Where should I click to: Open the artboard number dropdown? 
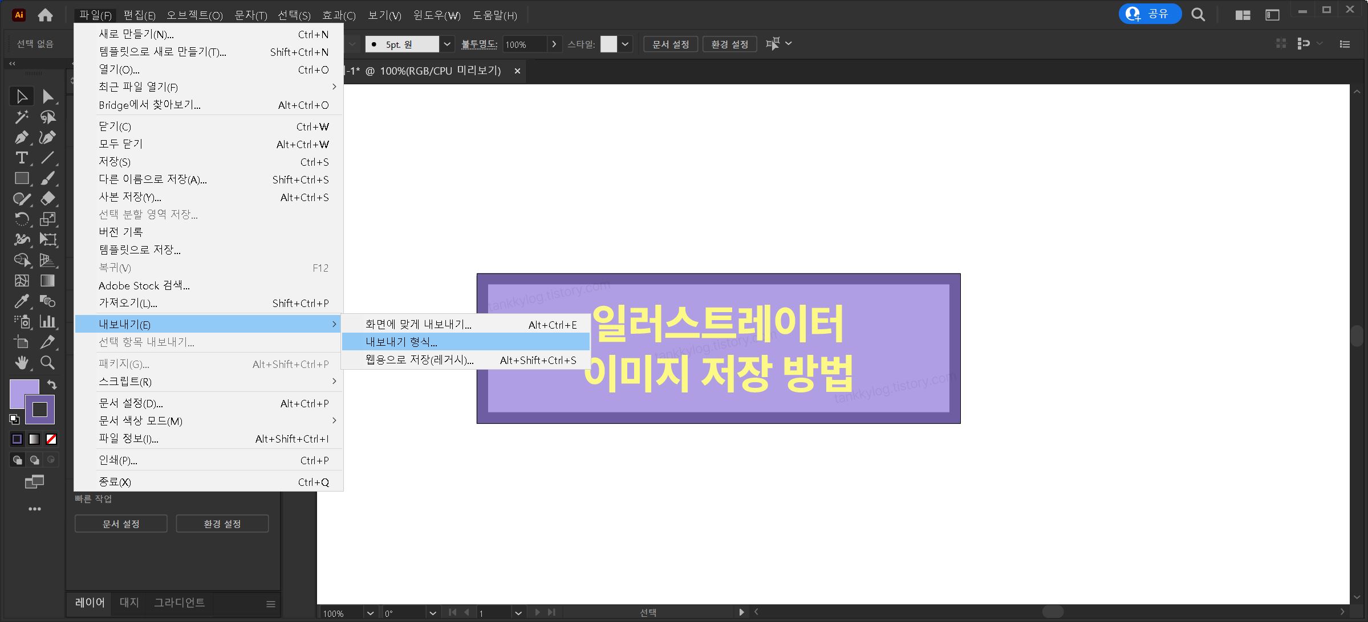[x=518, y=613]
